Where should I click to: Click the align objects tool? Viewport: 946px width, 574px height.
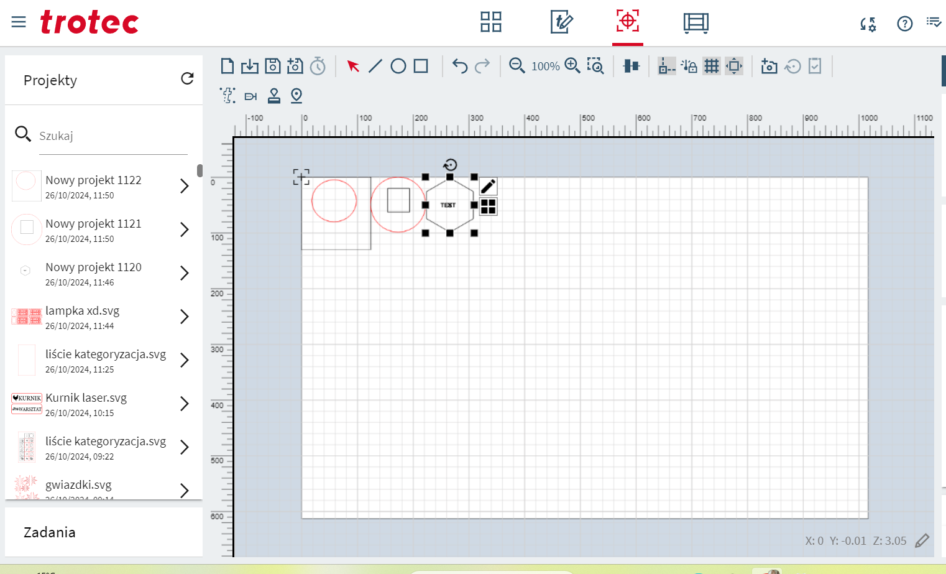631,66
